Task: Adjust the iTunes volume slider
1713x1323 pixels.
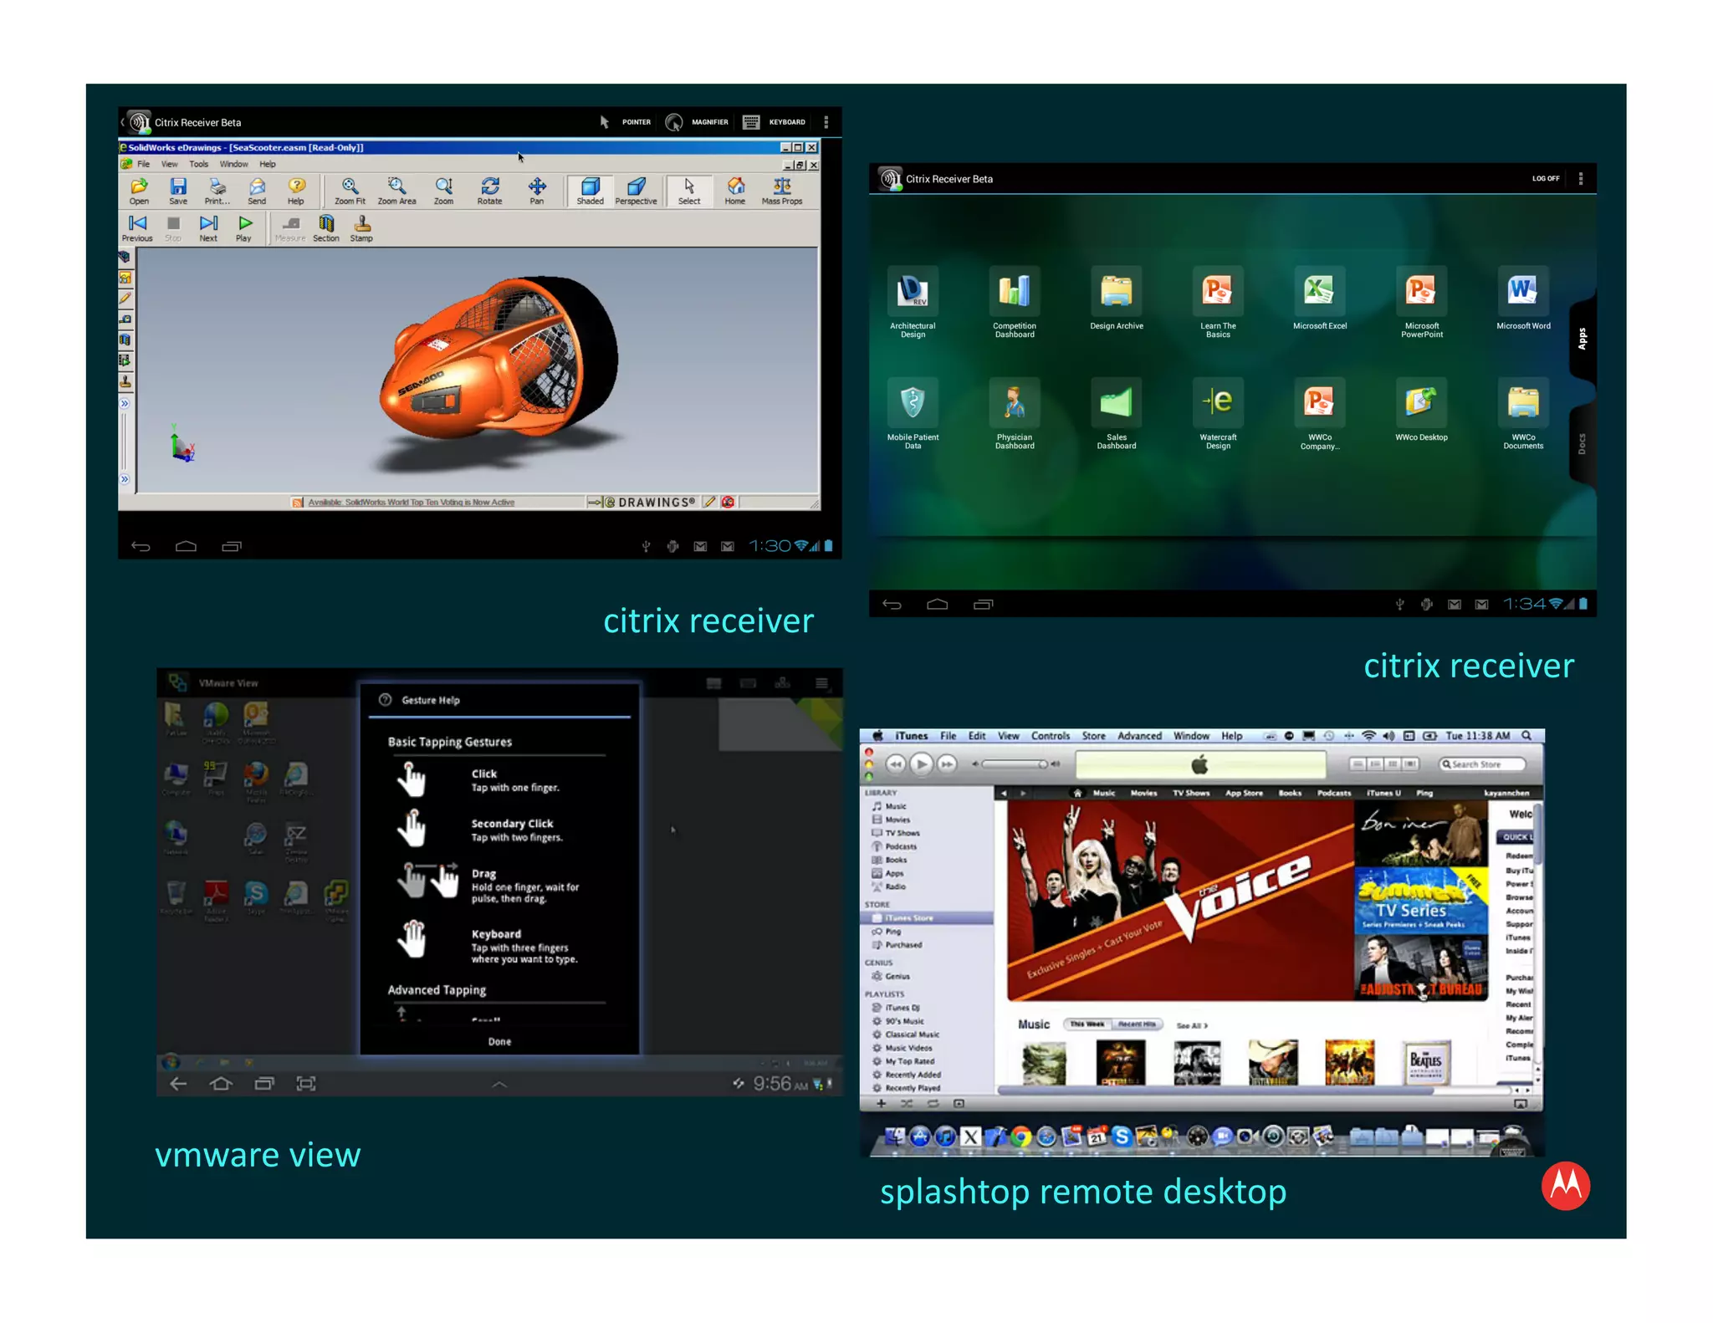Action: pos(1015,764)
